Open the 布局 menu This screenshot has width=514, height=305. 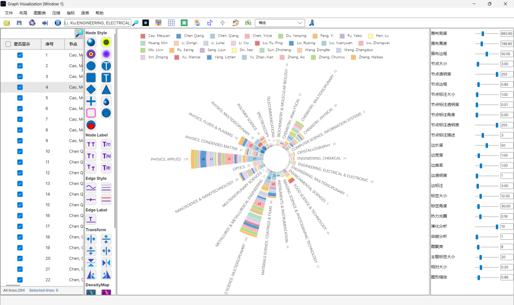(x=23, y=13)
